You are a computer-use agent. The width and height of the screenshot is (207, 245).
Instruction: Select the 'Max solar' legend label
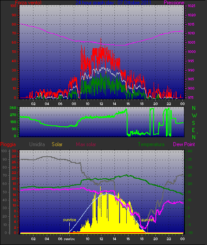86,144
